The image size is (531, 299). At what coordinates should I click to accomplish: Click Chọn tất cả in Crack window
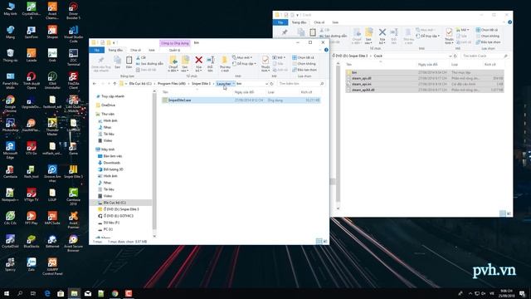click(487, 30)
